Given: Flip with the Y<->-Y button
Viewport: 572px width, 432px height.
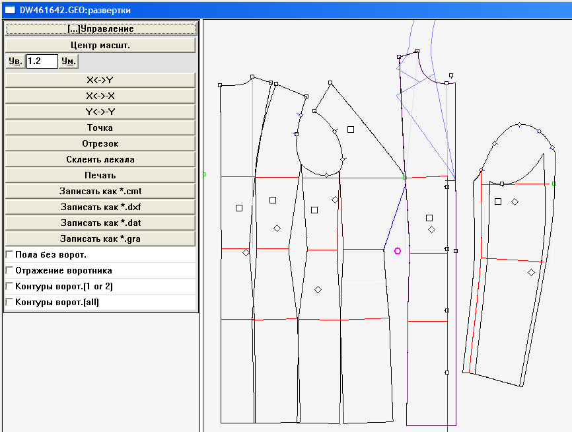Looking at the screenshot, I should (100, 112).
